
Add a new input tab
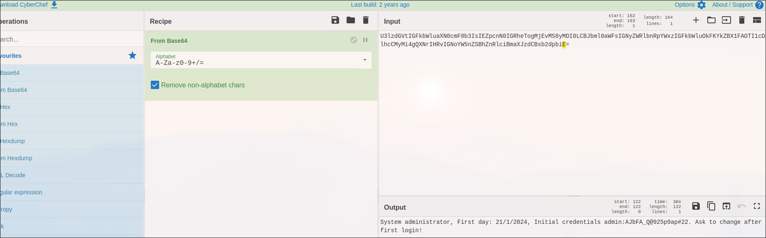(x=696, y=20)
